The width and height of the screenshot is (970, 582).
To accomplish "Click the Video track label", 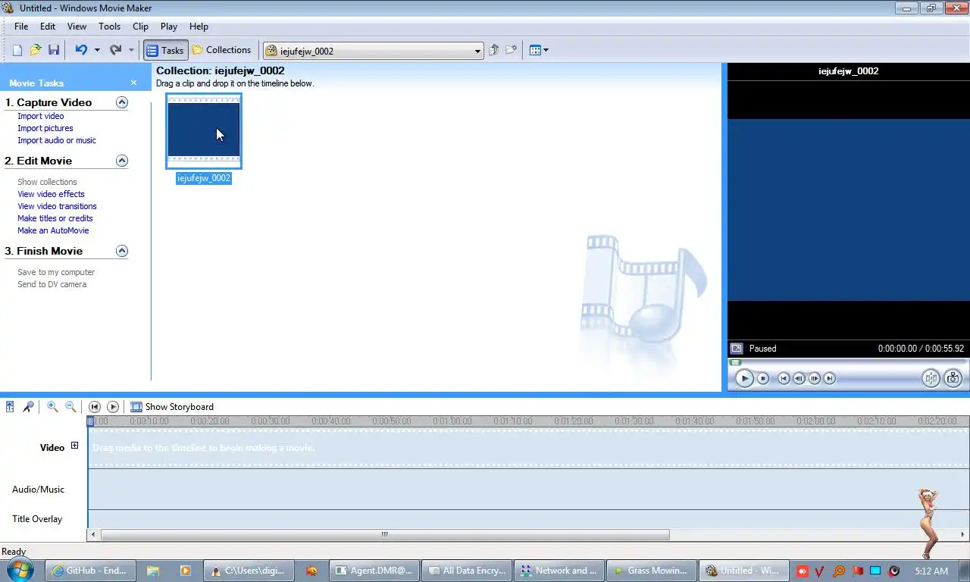I will [x=52, y=448].
